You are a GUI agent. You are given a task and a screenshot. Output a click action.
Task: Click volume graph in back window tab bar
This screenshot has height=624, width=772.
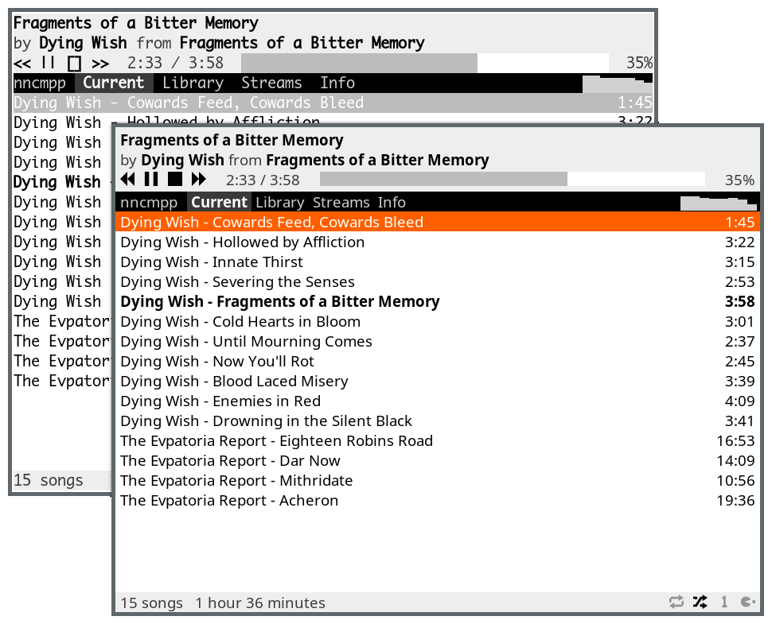(618, 83)
